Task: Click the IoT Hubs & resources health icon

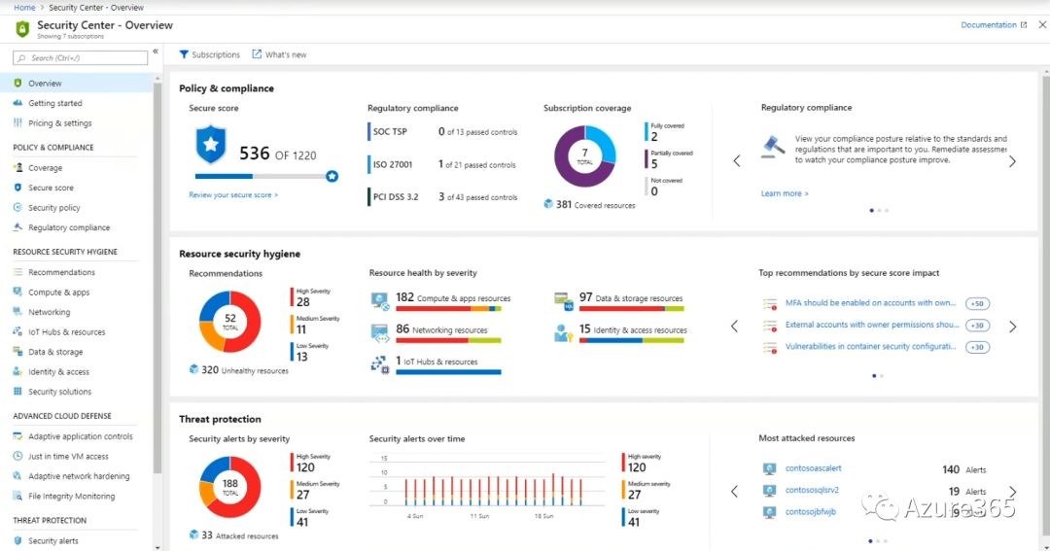Action: (x=379, y=363)
